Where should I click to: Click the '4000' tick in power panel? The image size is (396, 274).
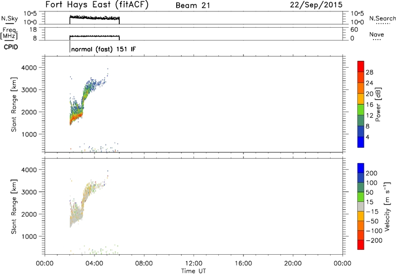[29, 68]
